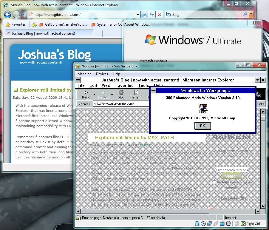Click VirtualBox network adapters status icon
The image size is (269, 230).
pyautogui.click(x=209, y=224)
